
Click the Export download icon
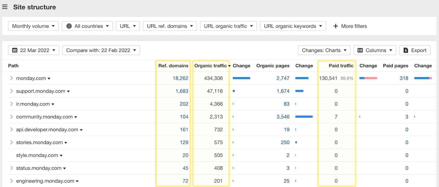(406, 50)
